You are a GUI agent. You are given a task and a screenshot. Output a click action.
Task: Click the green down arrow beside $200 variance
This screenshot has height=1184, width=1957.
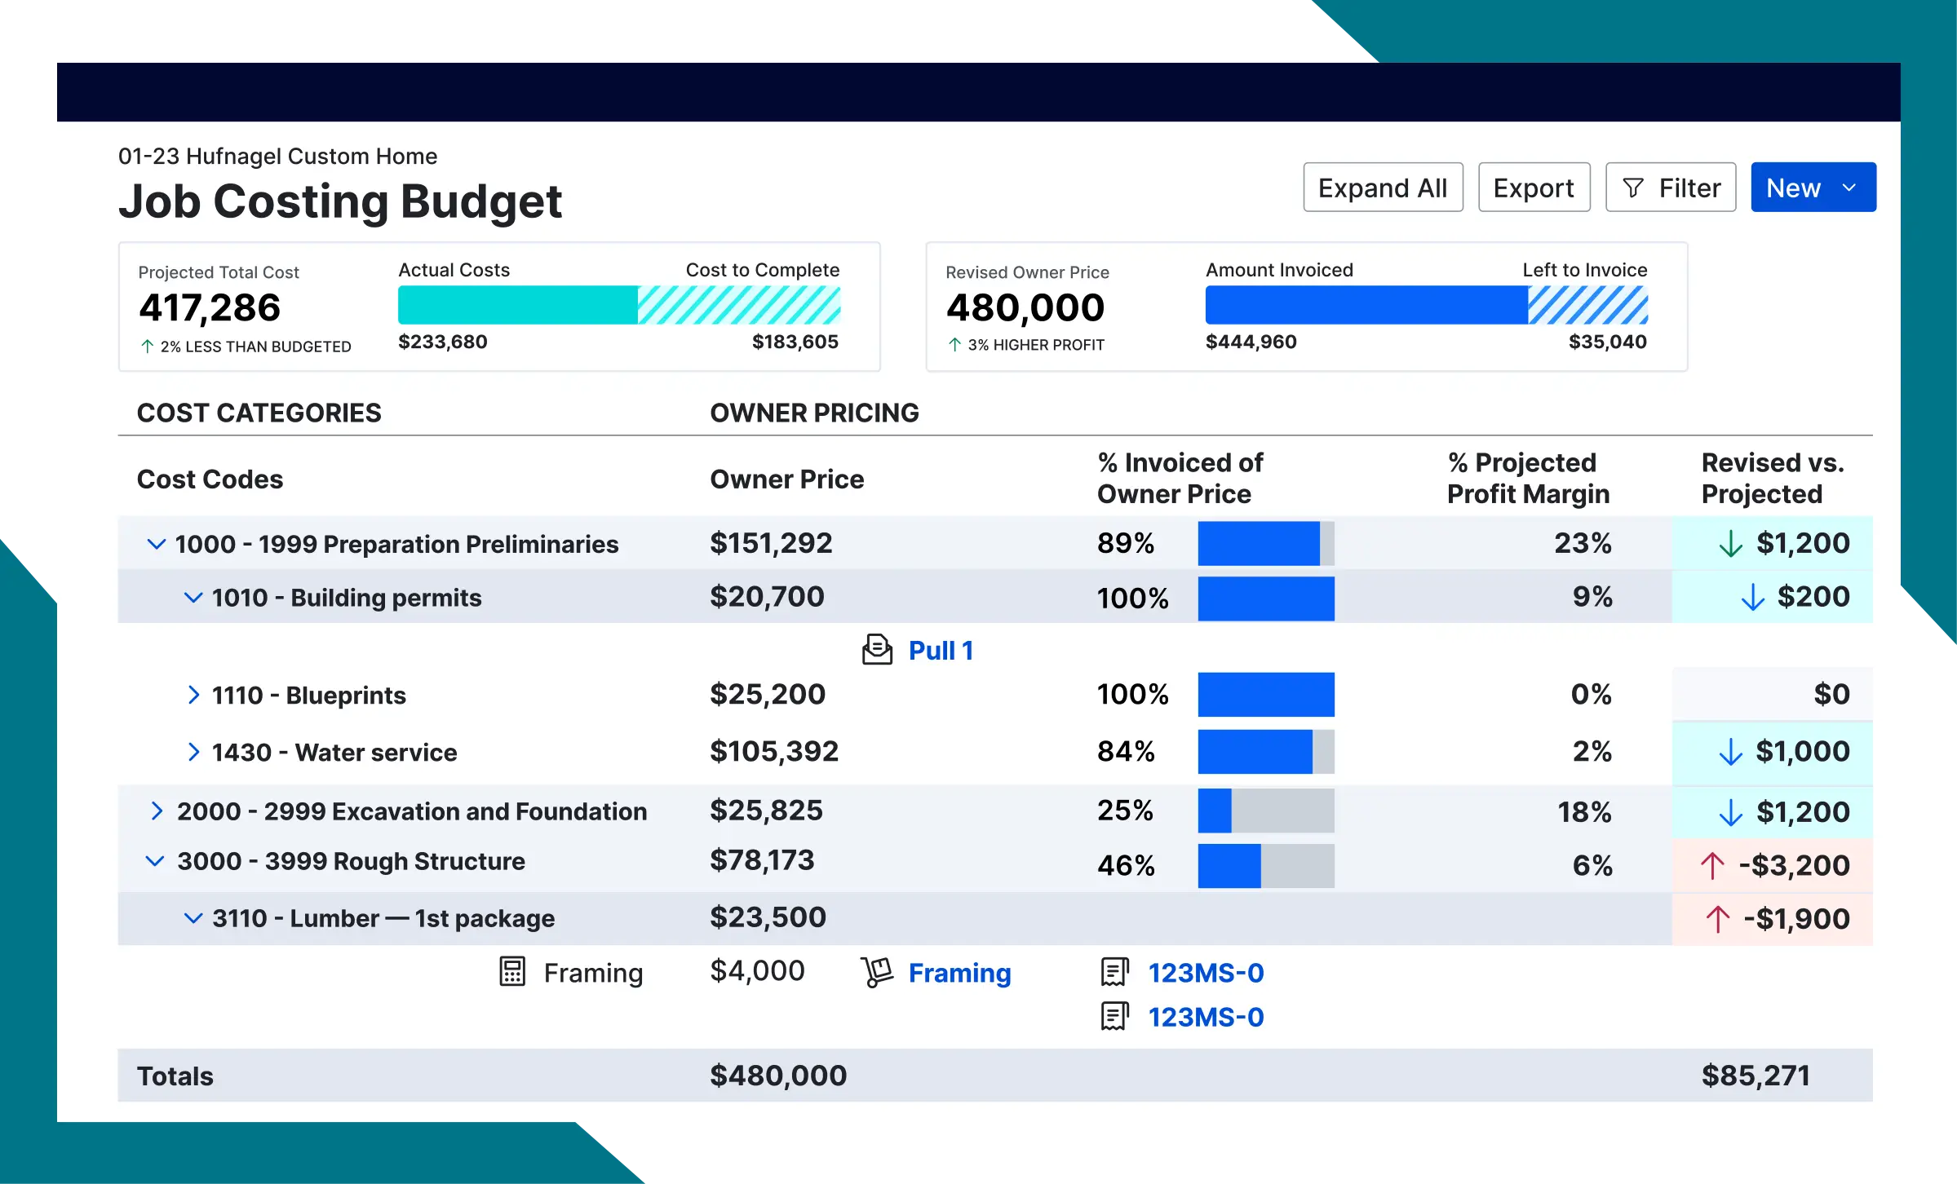(1752, 596)
